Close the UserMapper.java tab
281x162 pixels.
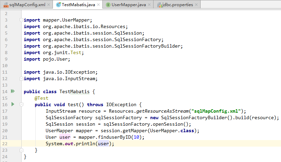[x=149, y=5]
